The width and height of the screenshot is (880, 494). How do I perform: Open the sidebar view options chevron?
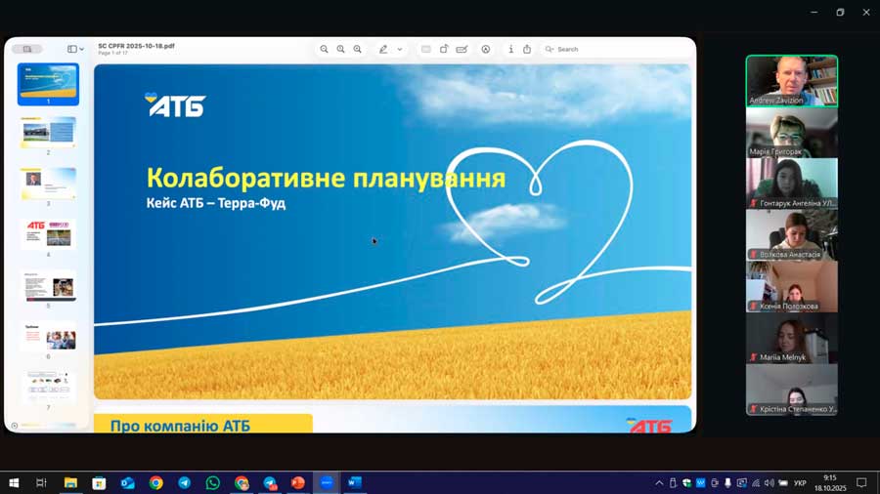81,49
